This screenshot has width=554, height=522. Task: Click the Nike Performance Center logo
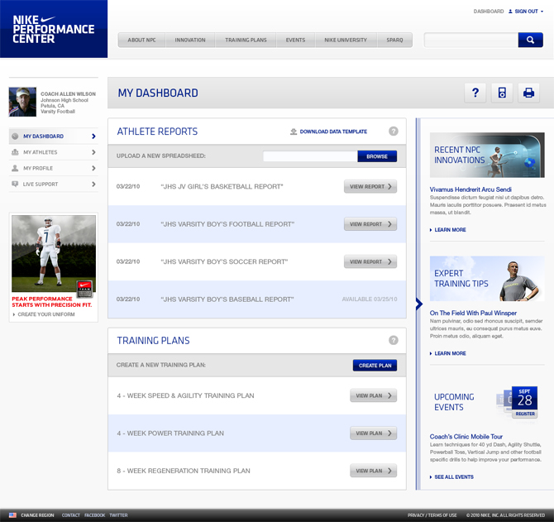pyautogui.click(x=54, y=29)
